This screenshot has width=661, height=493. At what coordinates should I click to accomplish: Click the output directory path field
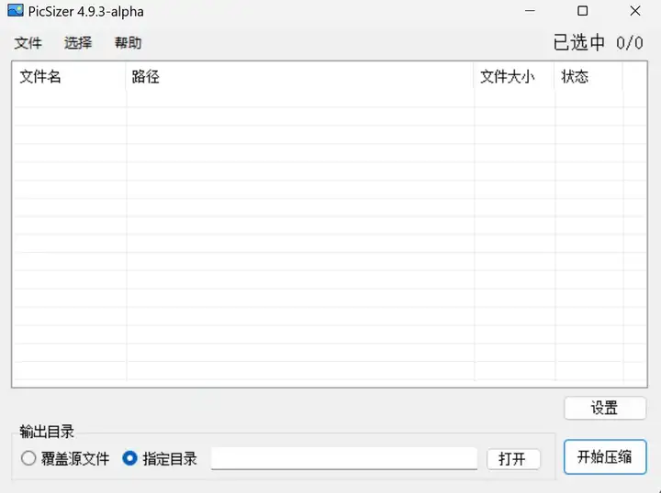[344, 458]
